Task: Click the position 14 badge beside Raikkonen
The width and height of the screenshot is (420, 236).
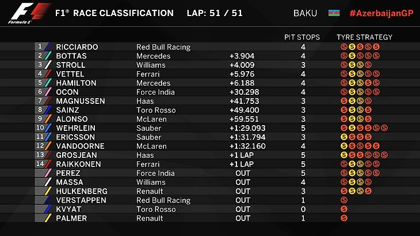Action: pyautogui.click(x=40, y=164)
